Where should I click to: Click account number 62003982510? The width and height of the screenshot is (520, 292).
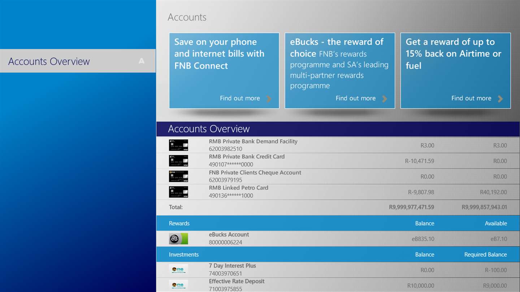coord(225,149)
